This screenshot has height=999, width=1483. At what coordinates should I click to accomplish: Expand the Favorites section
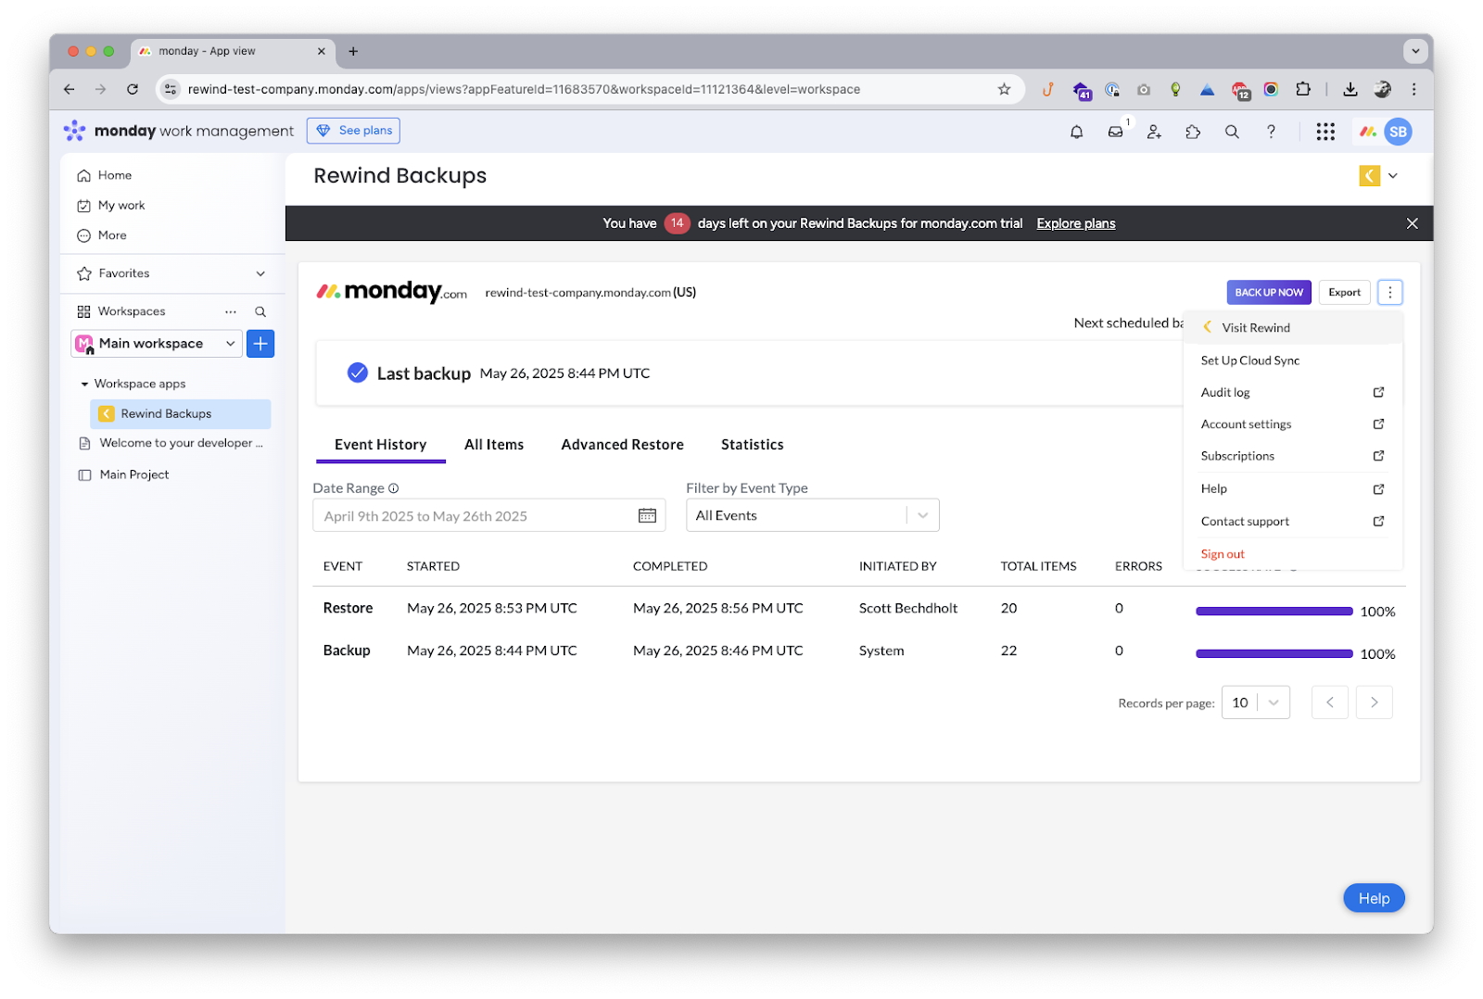pos(260,273)
